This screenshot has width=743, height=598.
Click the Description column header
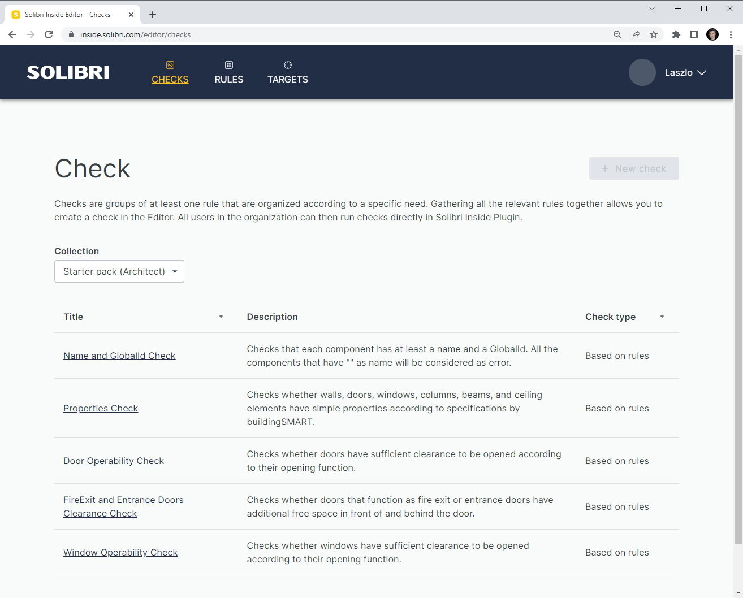[x=272, y=317]
